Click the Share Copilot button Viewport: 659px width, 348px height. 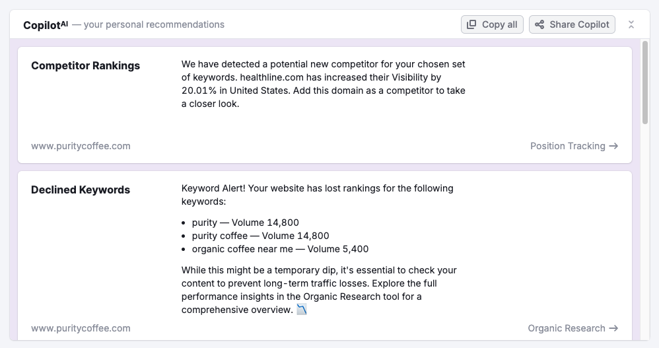tap(572, 24)
